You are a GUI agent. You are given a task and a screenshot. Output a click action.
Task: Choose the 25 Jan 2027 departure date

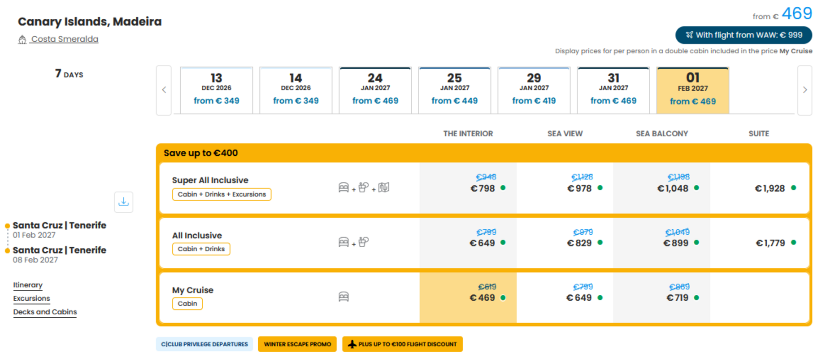[455, 90]
